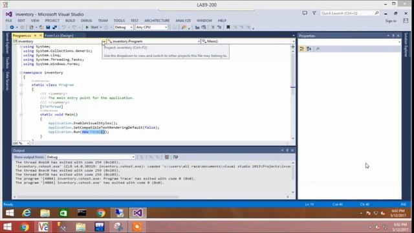The image size is (414, 233).
Task: Click the Find in Files toolbar icon
Action: (x=184, y=27)
